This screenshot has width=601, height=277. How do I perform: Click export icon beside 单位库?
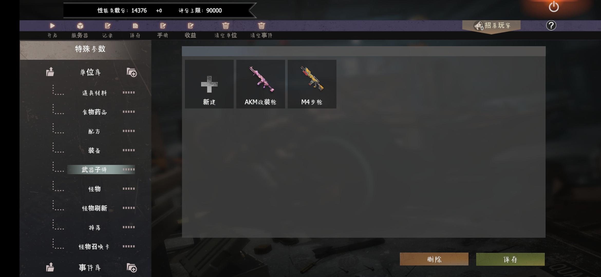tap(50, 72)
